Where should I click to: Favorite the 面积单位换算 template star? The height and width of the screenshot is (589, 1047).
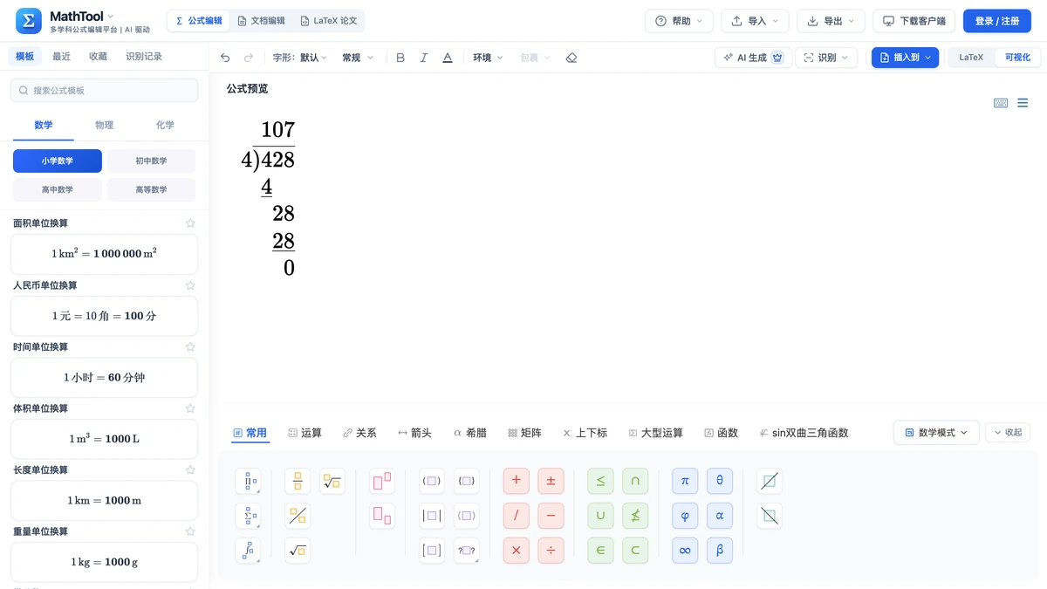190,223
